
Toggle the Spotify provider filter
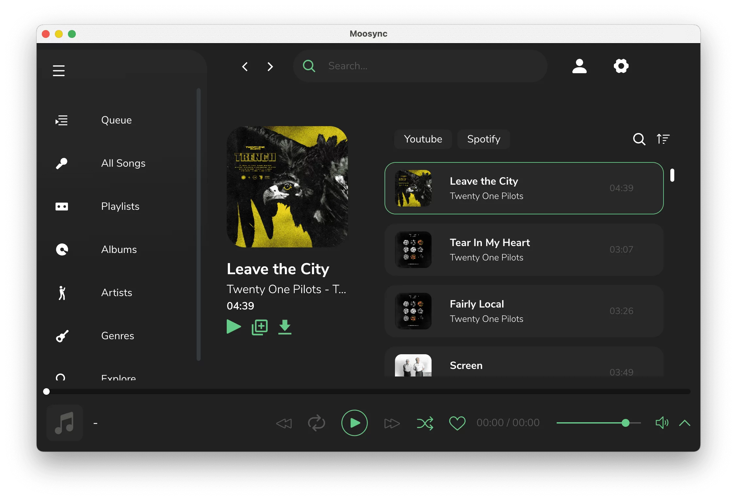click(483, 139)
